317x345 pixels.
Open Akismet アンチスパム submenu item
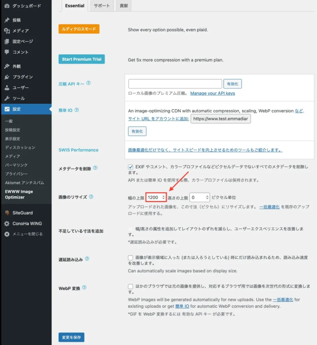pos(25,183)
